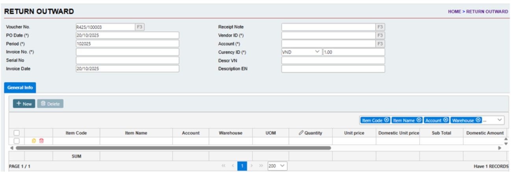Image resolution: width=511 pixels, height=172 pixels.
Task: Click the red trash icon in the row
Action: [41, 141]
